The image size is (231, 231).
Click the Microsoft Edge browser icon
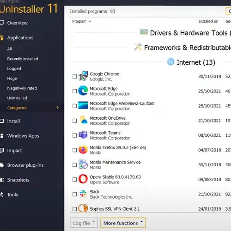pos(83,91)
